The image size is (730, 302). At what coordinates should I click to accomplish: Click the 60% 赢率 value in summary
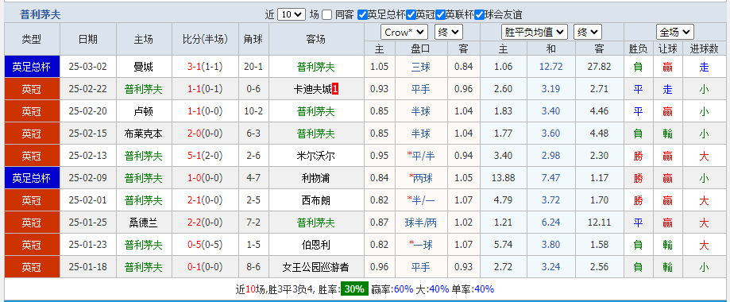tap(404, 289)
